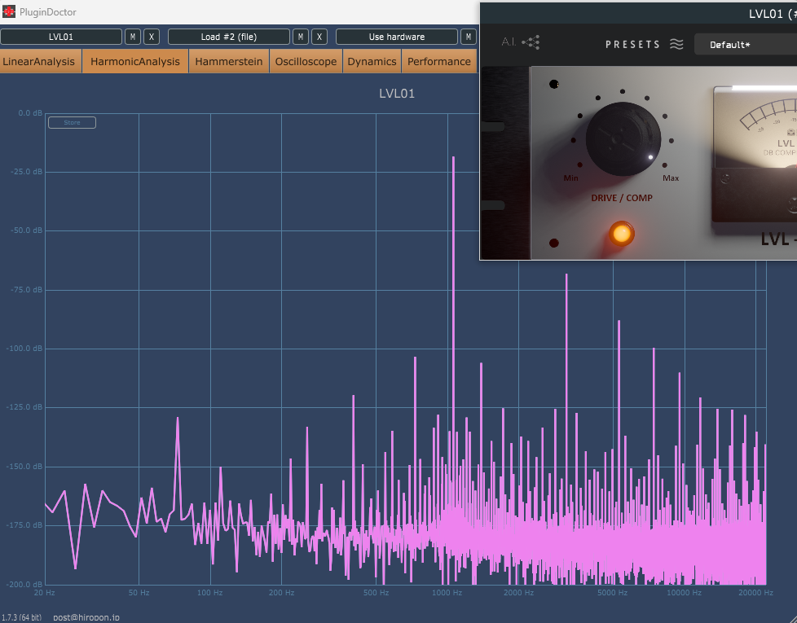Toggle the M button beside Use hardware

pyautogui.click(x=468, y=37)
